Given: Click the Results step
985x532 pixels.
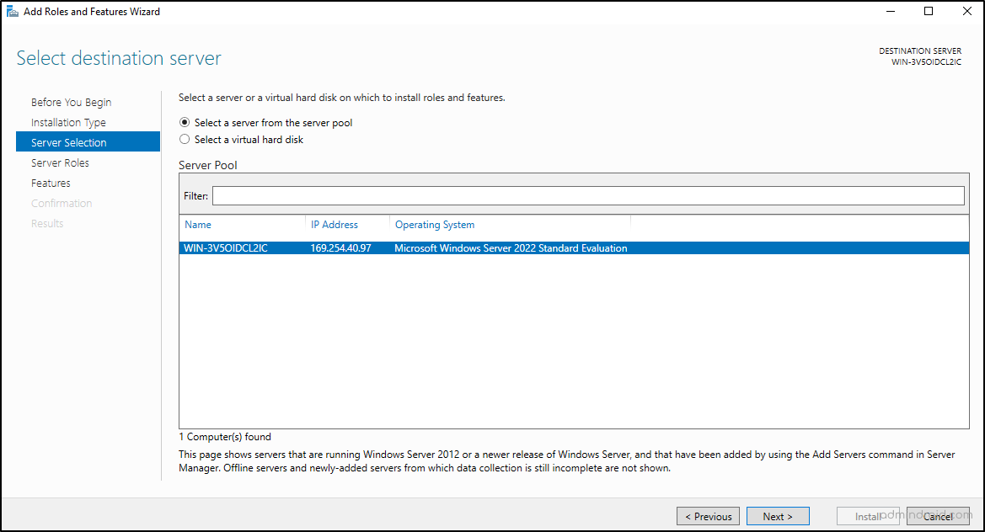Looking at the screenshot, I should pos(46,223).
